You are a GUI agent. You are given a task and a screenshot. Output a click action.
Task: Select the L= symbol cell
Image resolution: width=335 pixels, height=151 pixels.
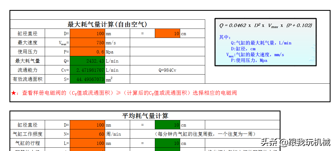(x=58, y=143)
